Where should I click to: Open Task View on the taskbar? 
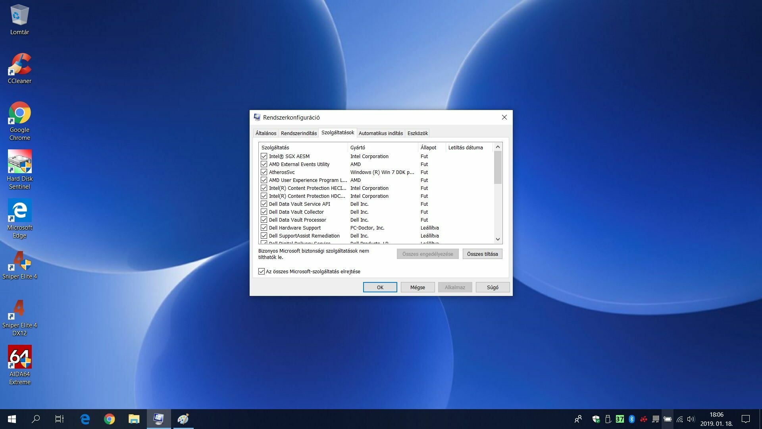tap(60, 419)
